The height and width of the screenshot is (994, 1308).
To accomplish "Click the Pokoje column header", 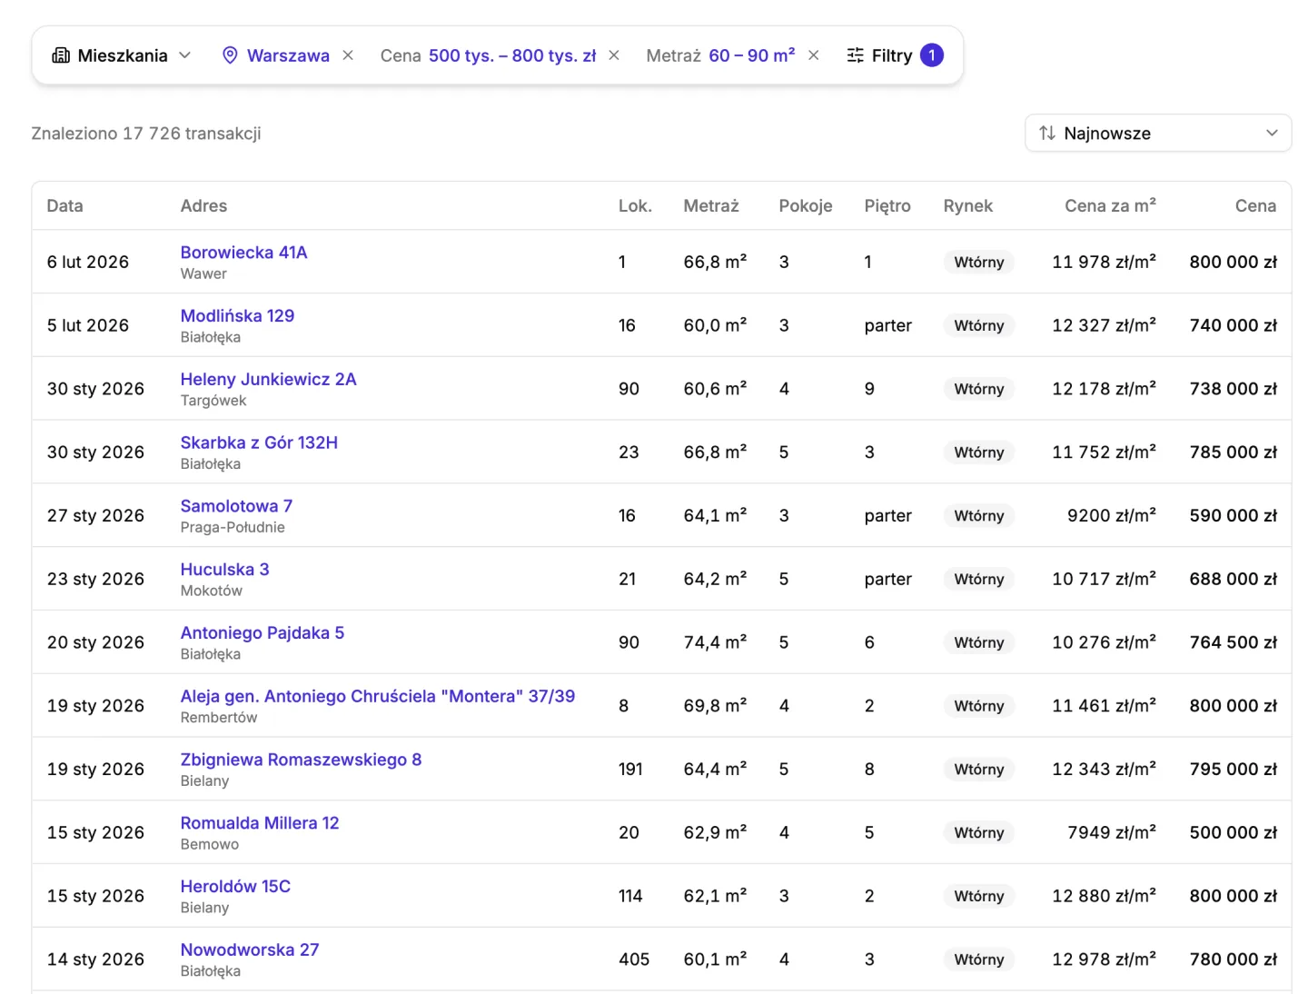I will (x=806, y=206).
